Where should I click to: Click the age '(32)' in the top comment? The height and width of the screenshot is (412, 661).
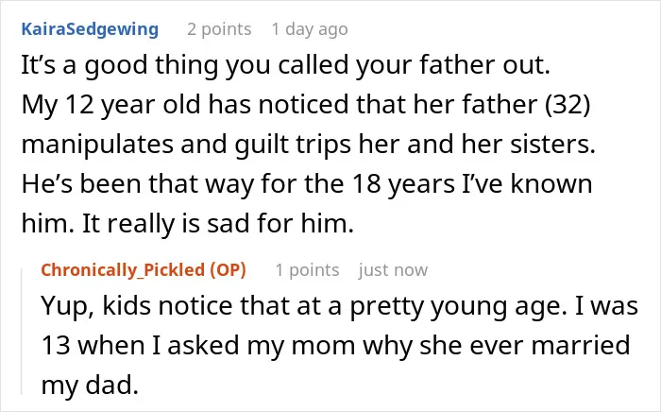click(x=568, y=105)
